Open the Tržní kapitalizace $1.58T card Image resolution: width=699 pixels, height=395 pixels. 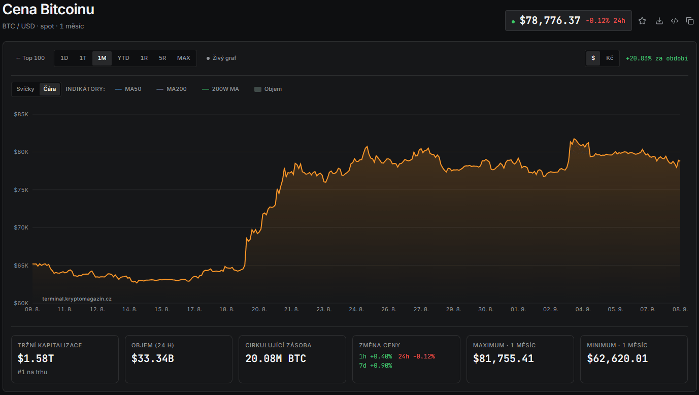click(65, 359)
